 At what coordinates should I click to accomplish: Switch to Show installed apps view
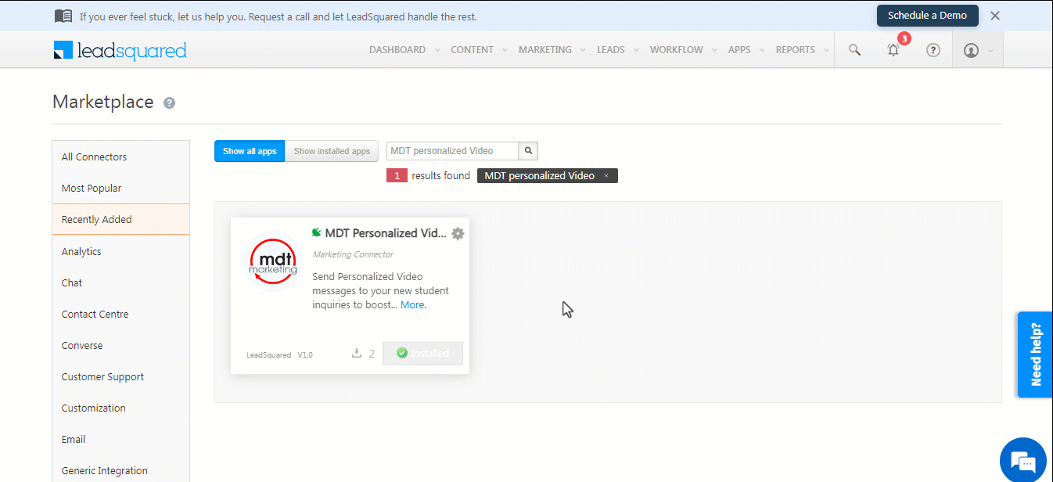(331, 150)
